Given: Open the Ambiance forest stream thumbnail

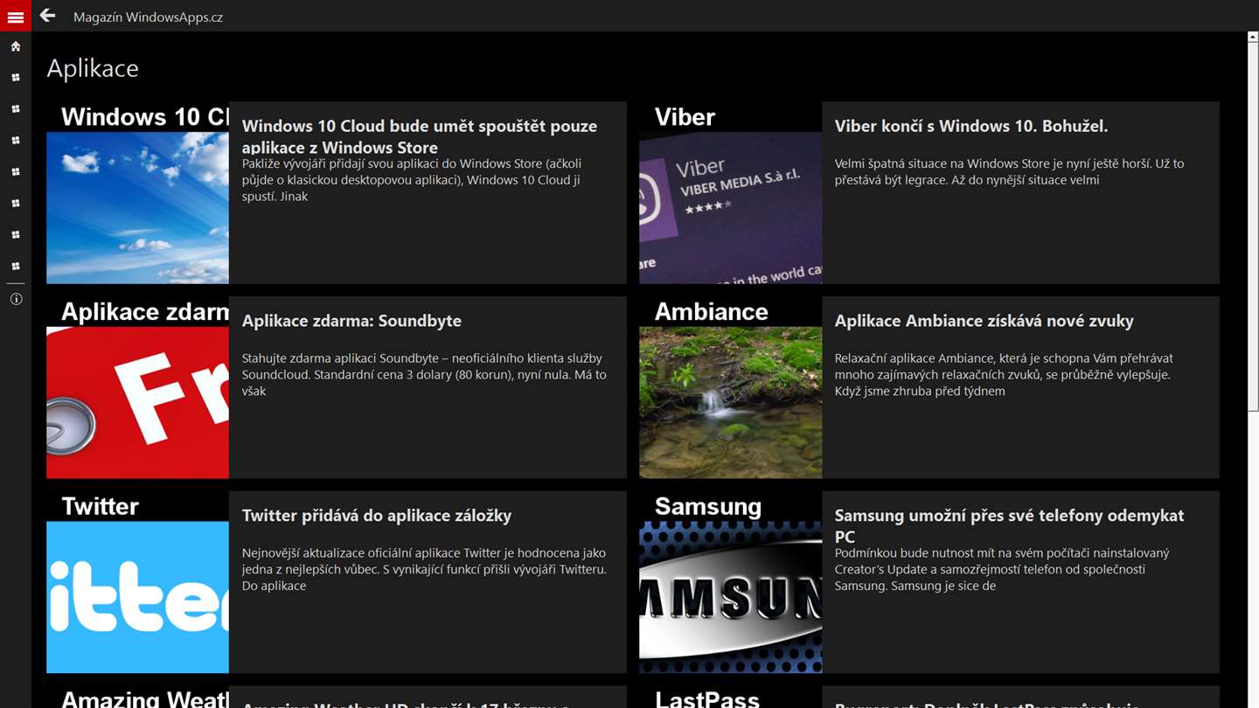Looking at the screenshot, I should (x=730, y=403).
